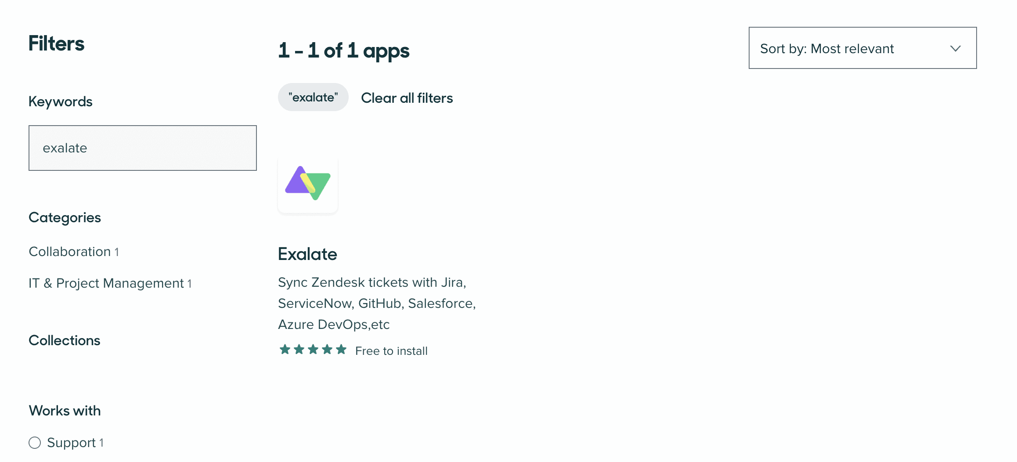Open the Exalate app via its logo icon
The image size is (1017, 462).
pos(307,185)
